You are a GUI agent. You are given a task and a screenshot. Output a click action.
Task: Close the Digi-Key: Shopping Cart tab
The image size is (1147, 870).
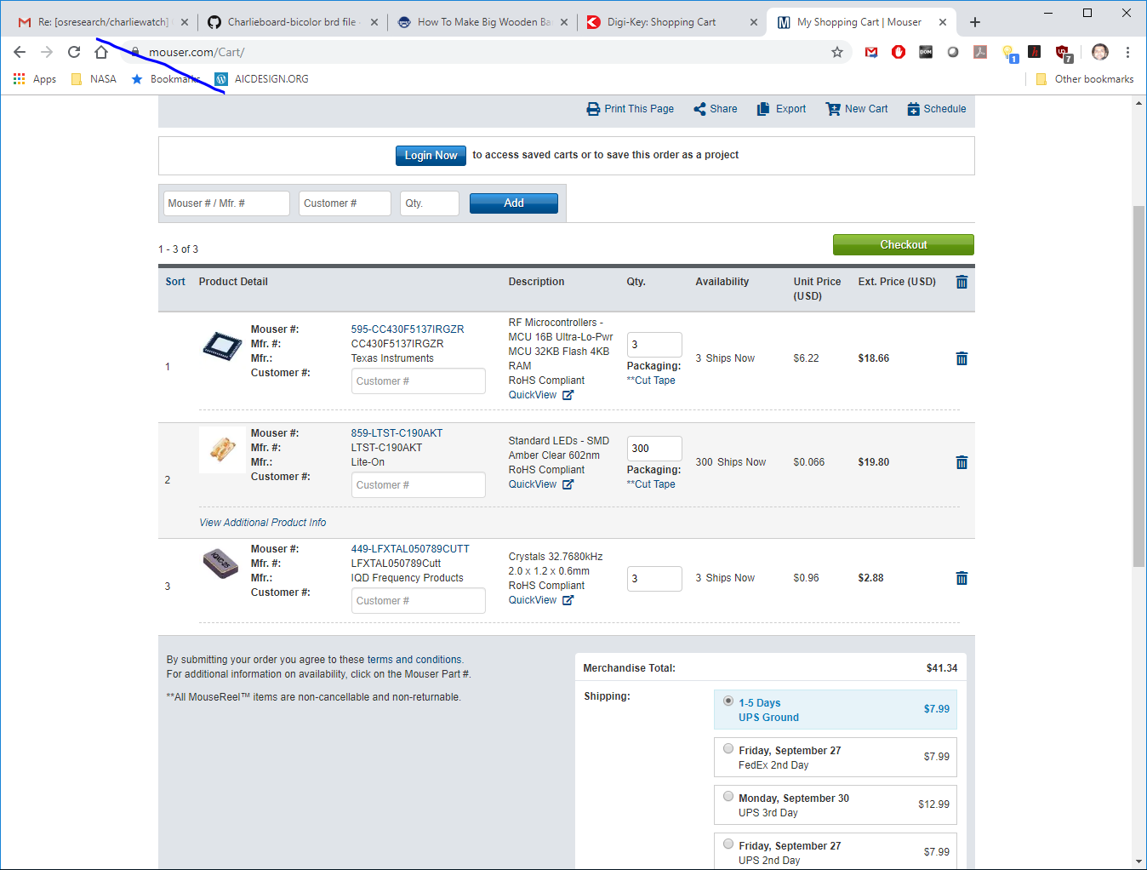pyautogui.click(x=754, y=22)
